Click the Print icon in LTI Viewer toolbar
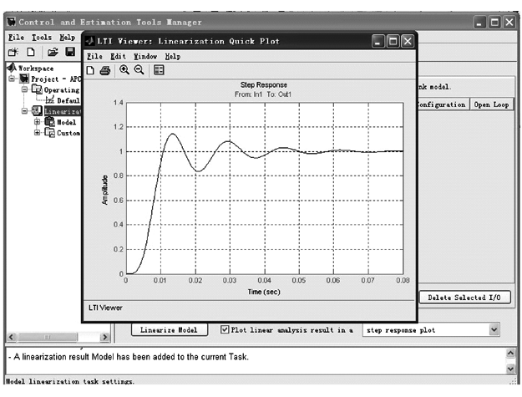Viewport: 522px width, 397px height. pyautogui.click(x=105, y=70)
